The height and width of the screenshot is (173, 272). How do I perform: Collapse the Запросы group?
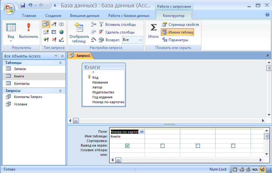60,91
